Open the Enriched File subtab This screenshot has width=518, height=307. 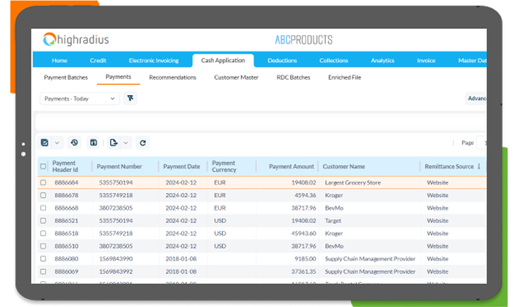pyautogui.click(x=344, y=77)
